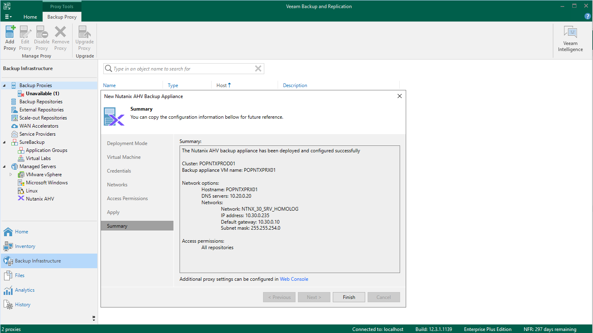Screen dimensions: 593x333
Task: Go to Backup Infrastructure navigation view
Action: tap(49, 261)
